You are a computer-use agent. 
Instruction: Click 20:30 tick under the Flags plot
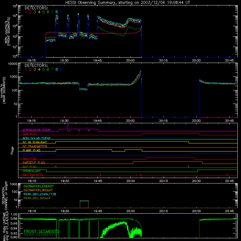[x=196, y=181]
